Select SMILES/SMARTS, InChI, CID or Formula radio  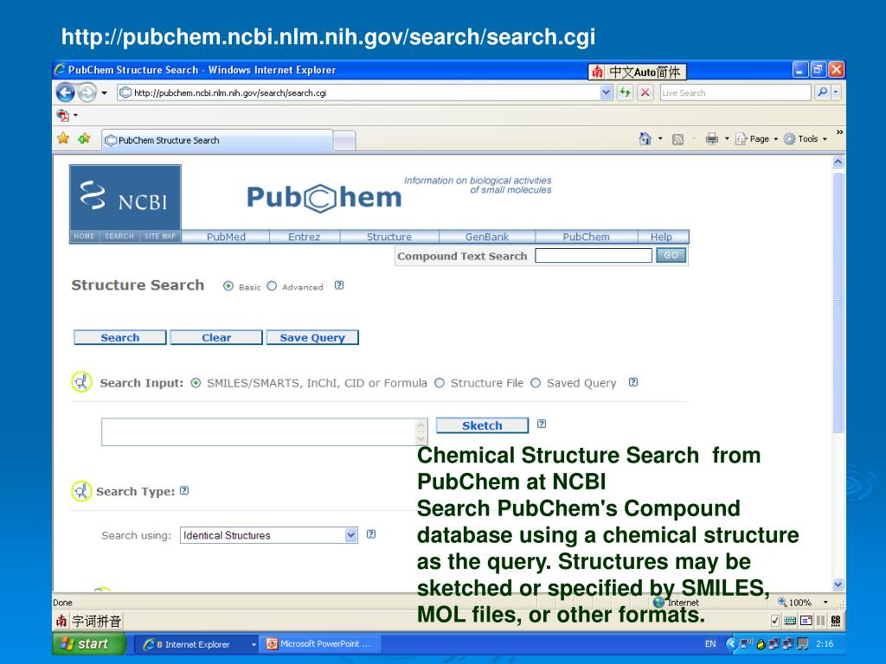(x=196, y=383)
